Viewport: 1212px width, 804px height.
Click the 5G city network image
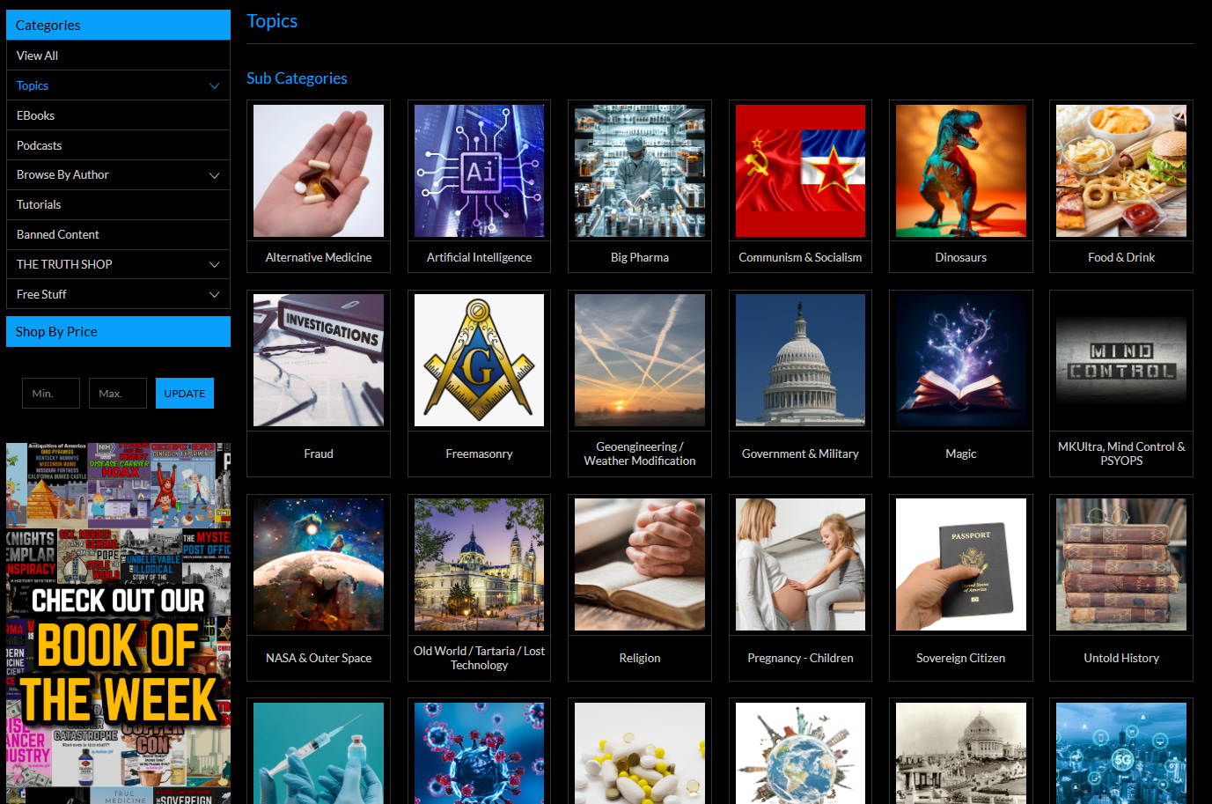click(x=1121, y=753)
